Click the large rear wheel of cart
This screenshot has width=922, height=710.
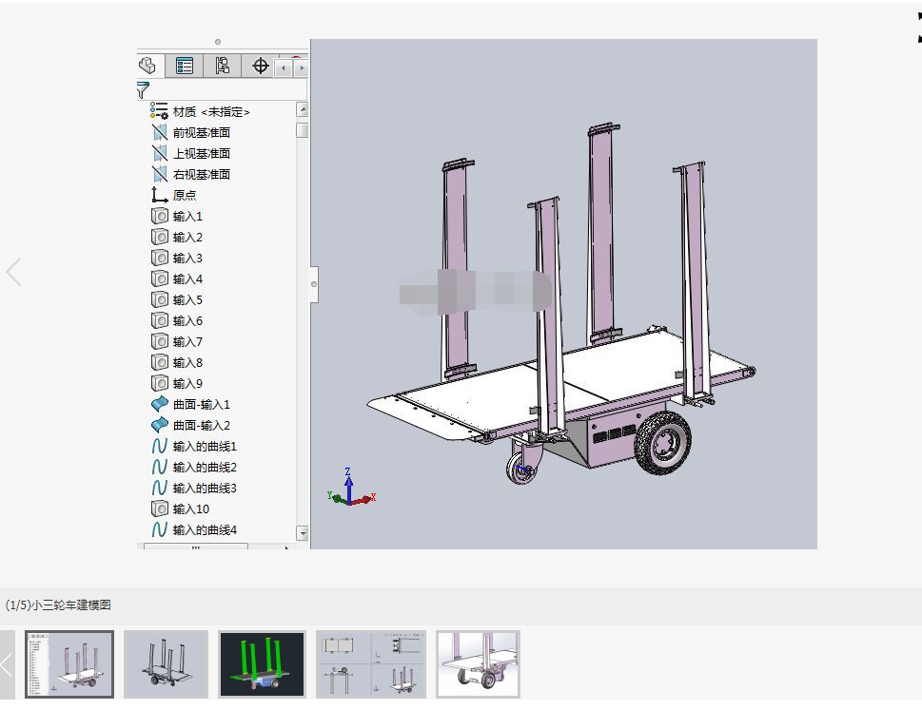click(662, 443)
